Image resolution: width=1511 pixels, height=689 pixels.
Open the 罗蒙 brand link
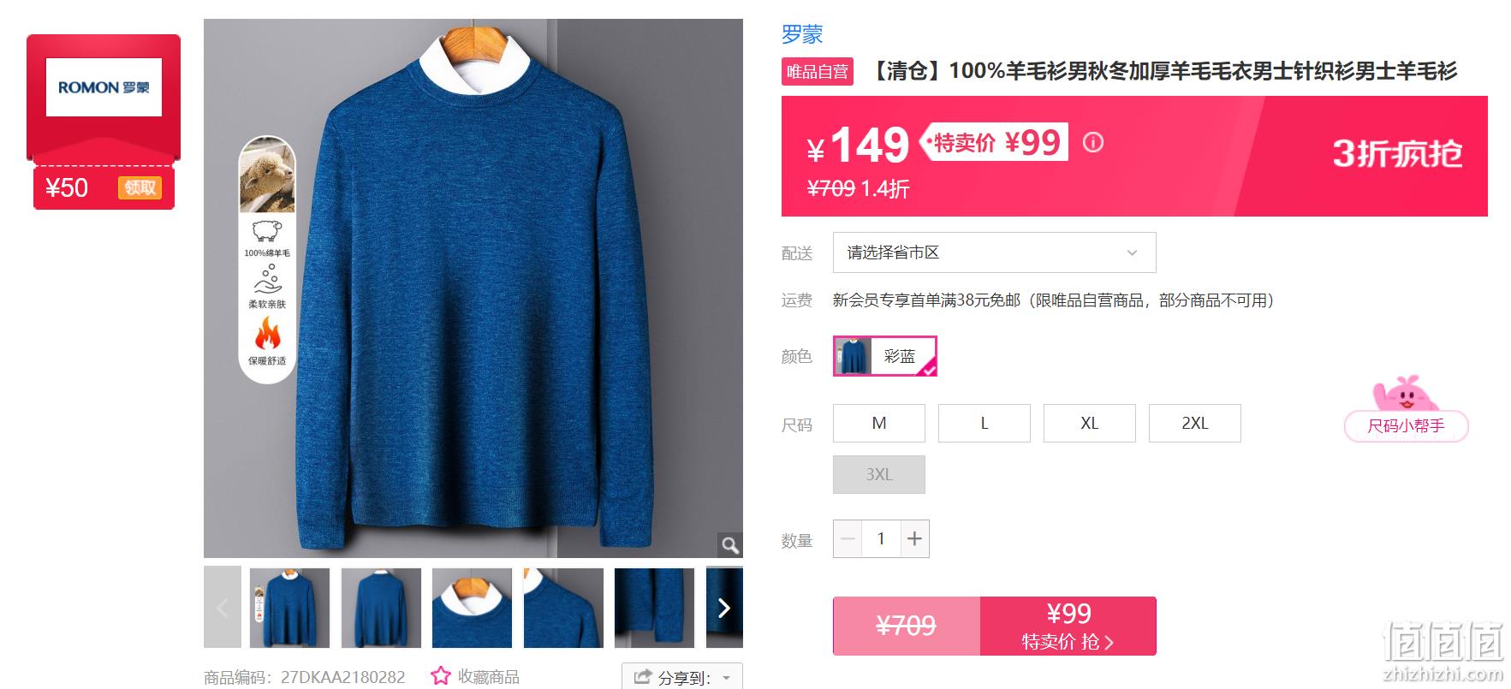[x=802, y=34]
